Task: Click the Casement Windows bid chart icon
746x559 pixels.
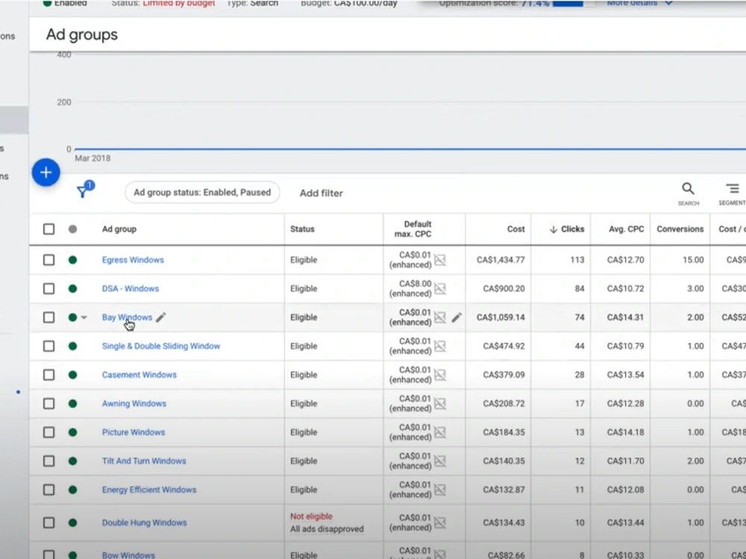Action: (440, 375)
